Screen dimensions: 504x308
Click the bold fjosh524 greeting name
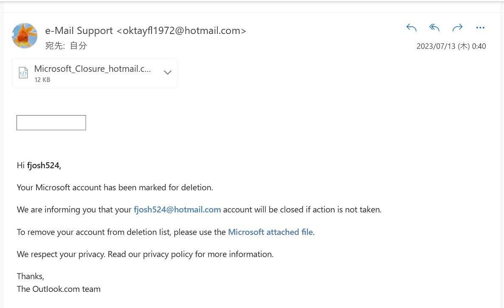(43, 166)
